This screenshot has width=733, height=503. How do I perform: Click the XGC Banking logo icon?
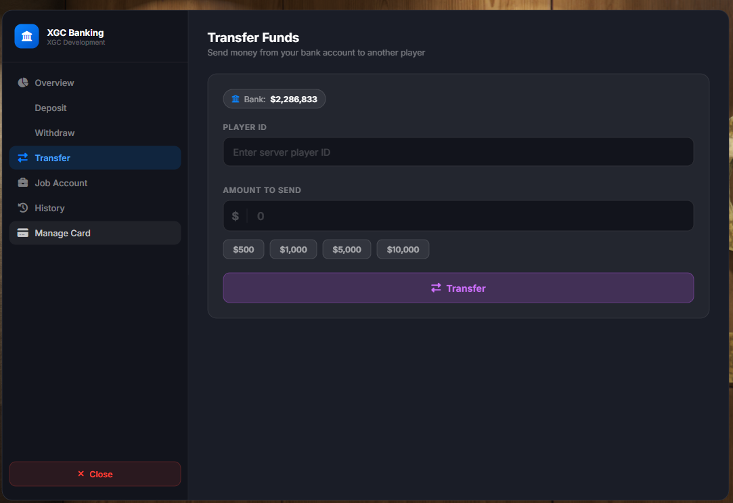pyautogui.click(x=26, y=37)
